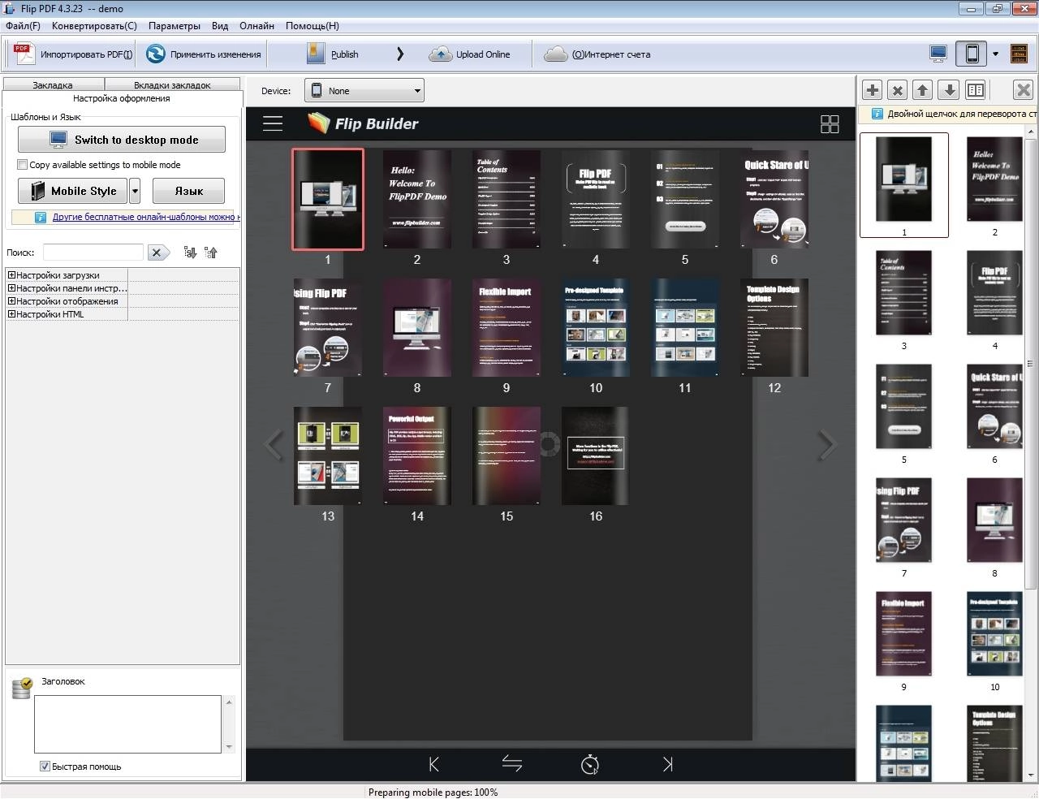Switch to desktop preview monitor icon
1039x799 pixels.
click(x=938, y=54)
